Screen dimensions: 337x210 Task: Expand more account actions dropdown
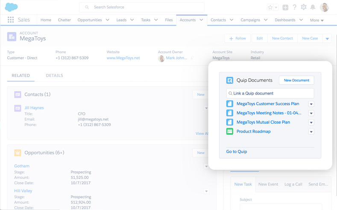pyautogui.click(x=327, y=38)
